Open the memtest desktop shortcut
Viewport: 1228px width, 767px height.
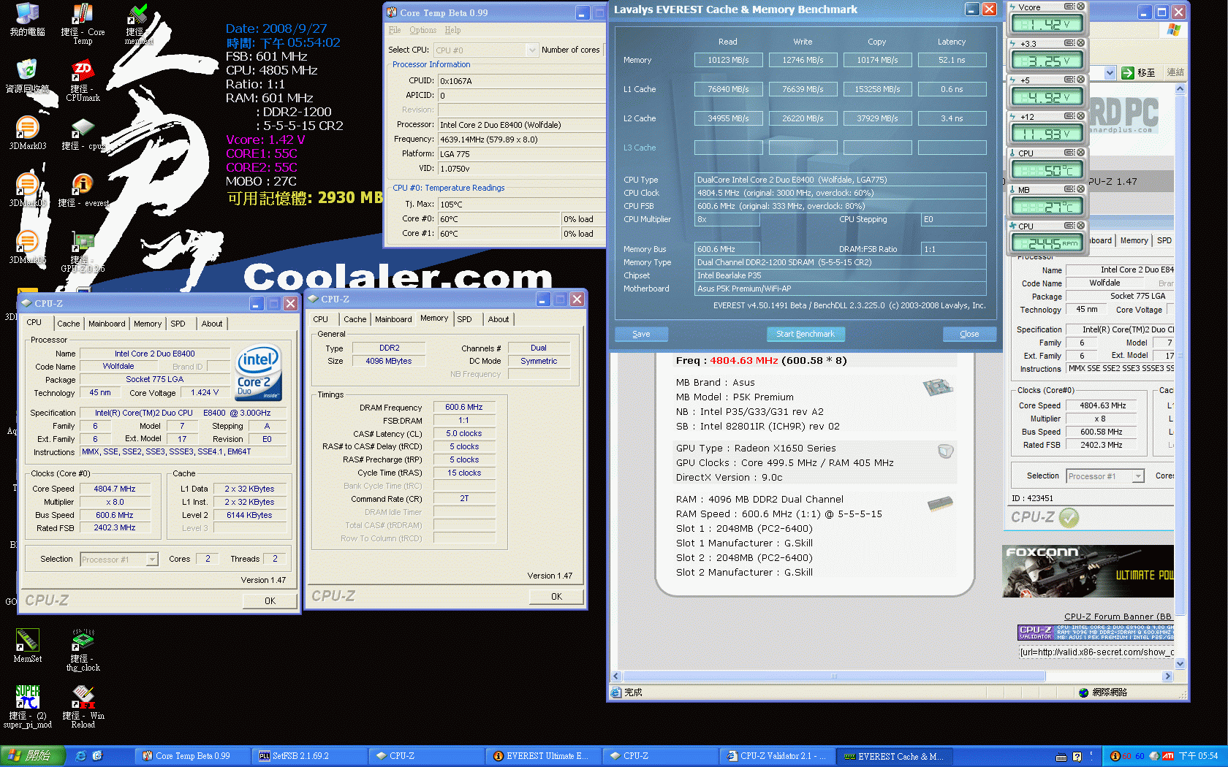[x=137, y=24]
